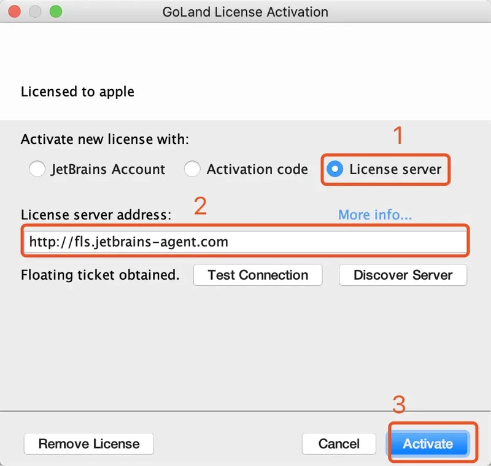Click the red number 1 annotation

tap(398, 135)
